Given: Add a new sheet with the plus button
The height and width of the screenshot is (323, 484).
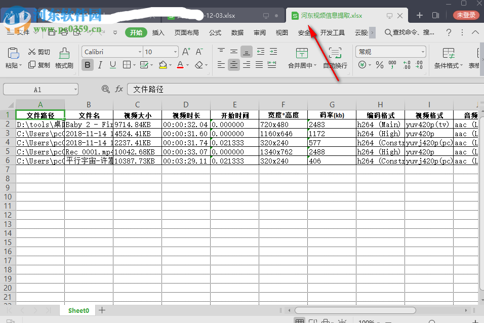Looking at the screenshot, I should pos(102,310).
